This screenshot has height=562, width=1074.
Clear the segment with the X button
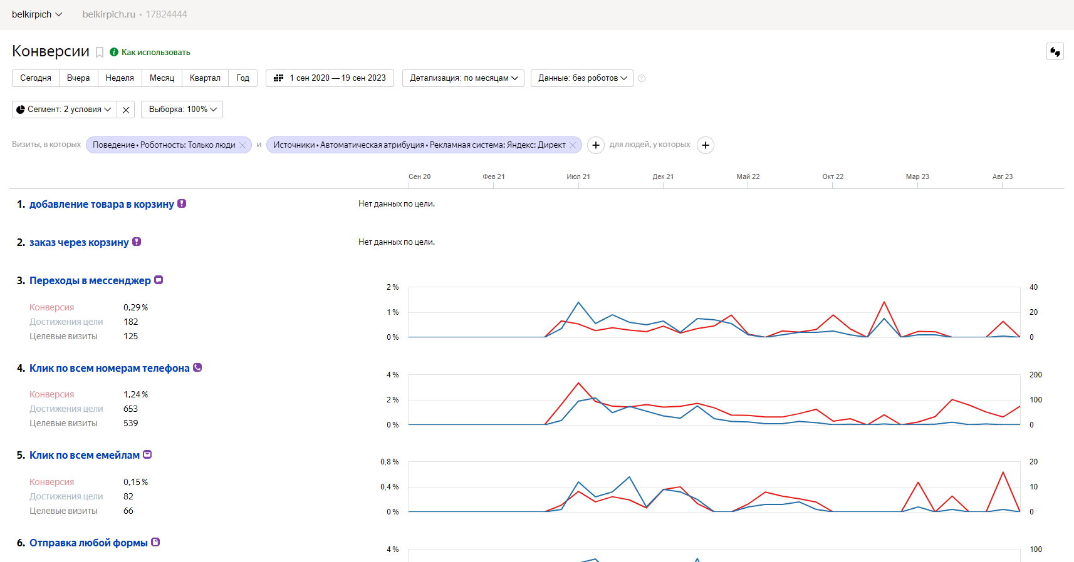(x=126, y=110)
